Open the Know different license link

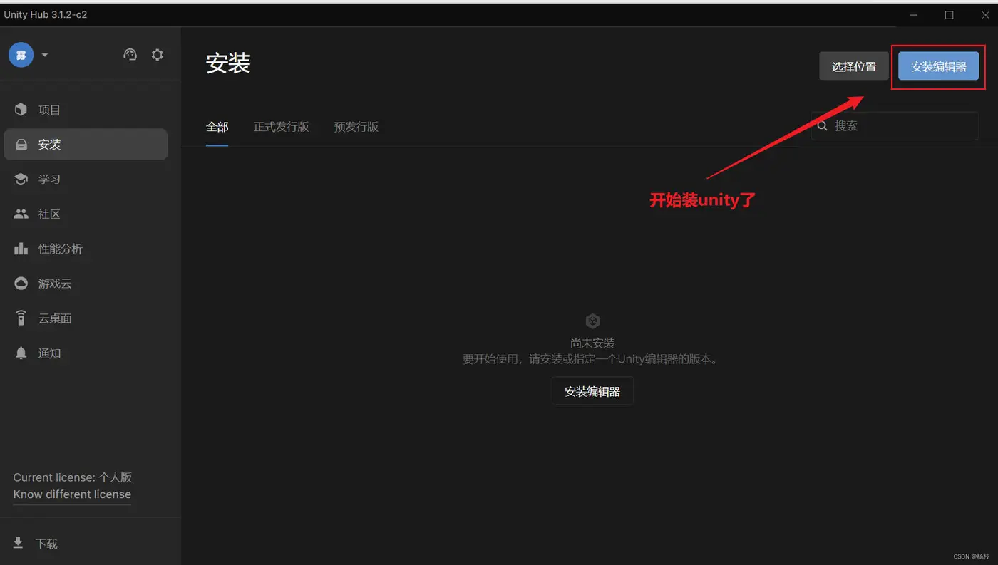point(72,494)
